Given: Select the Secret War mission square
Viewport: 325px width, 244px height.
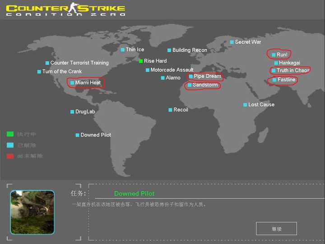Looking at the screenshot, I should 232,42.
